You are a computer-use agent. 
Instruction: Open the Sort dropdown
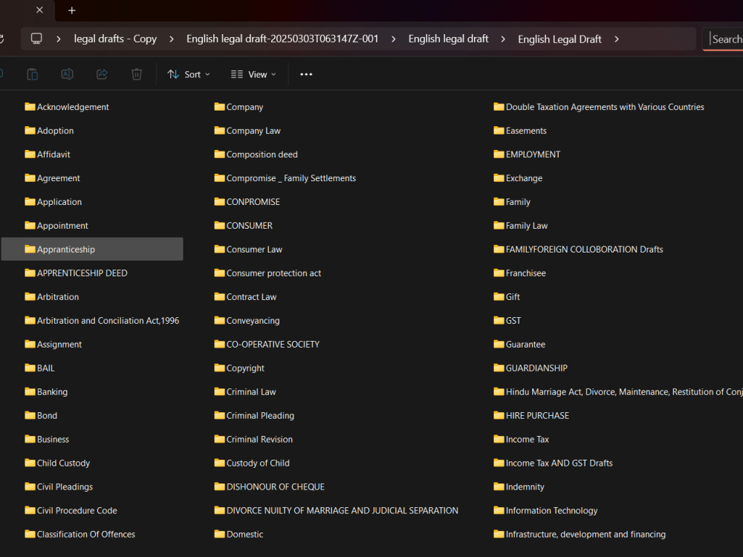[189, 74]
